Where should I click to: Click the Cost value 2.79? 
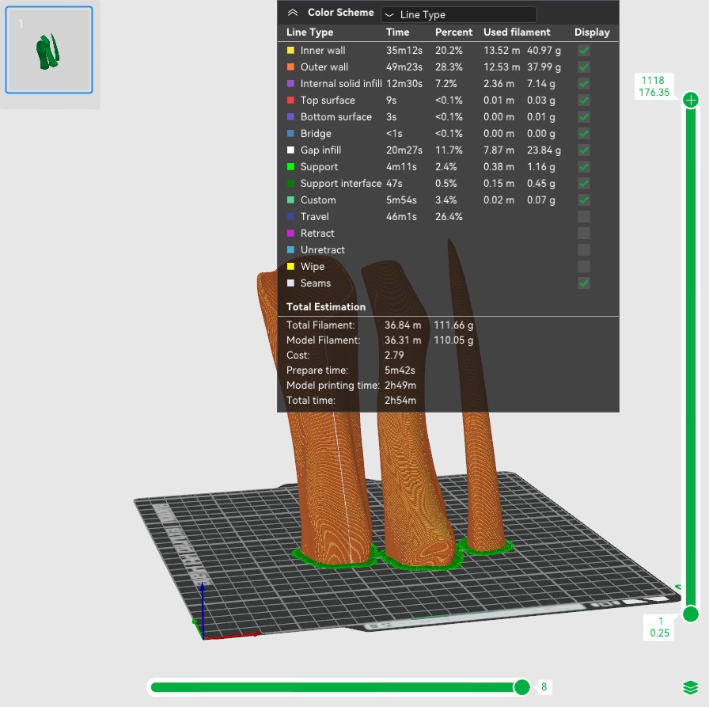coord(394,355)
